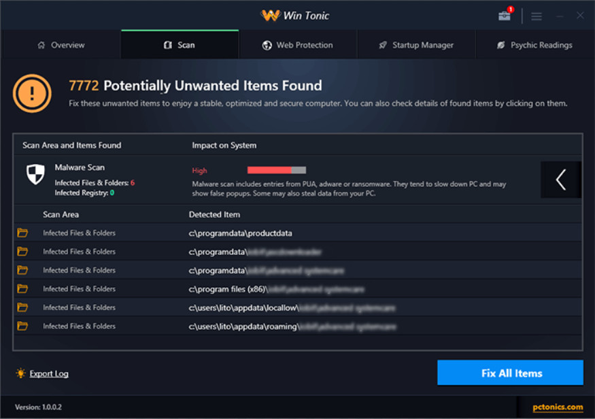Image resolution: width=595 pixels, height=419 pixels.
Task: Collapse panel with left chevron arrow
Action: pos(561,180)
